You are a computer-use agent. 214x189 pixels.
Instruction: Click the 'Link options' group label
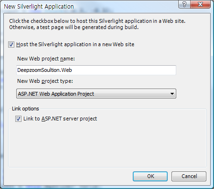coord(25,109)
